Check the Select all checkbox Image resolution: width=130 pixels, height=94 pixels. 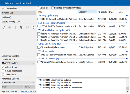38,8
